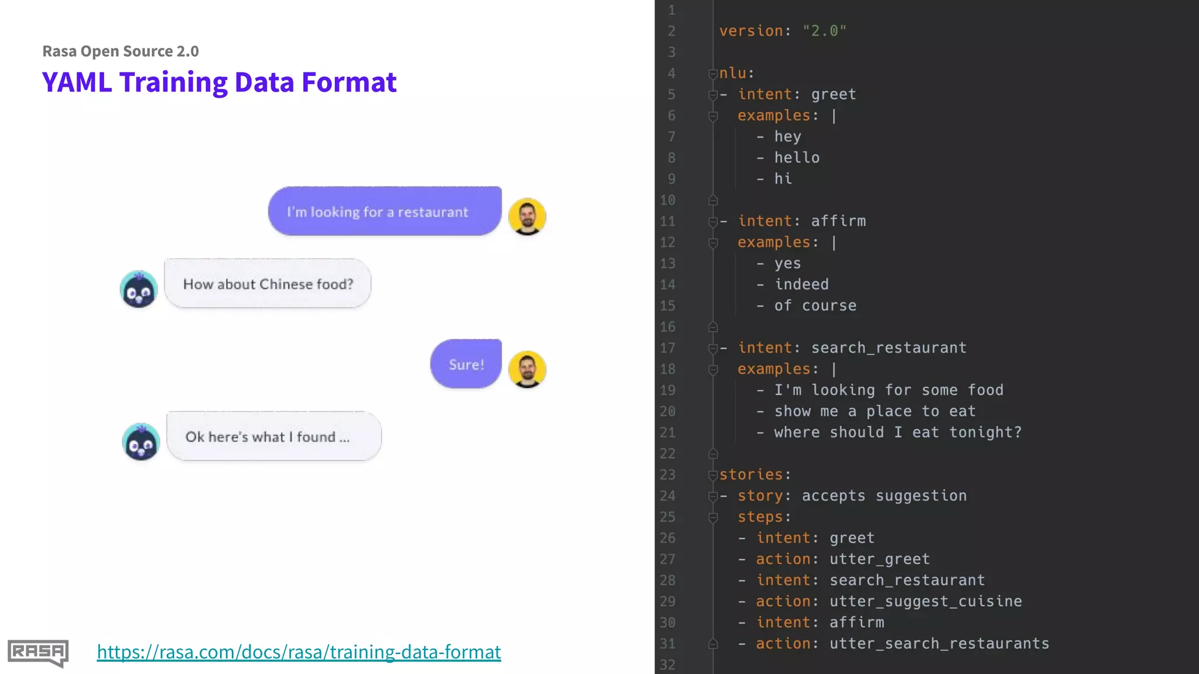Screen dimensions: 1199x674
Task: Collapse the intent affirm fold marker
Action: click(712, 222)
